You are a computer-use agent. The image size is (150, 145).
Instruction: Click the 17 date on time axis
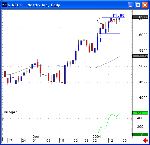[x=10, y=140]
